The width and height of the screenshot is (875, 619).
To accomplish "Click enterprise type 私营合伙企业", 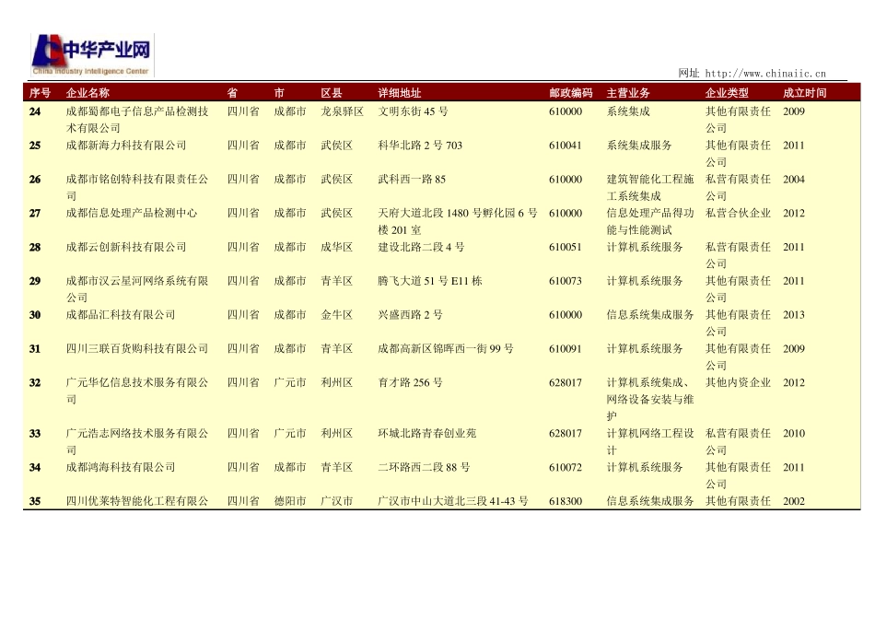I will tap(738, 213).
